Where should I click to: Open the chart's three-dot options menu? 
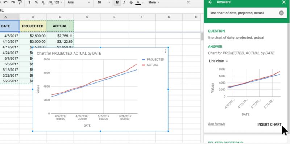165,51
